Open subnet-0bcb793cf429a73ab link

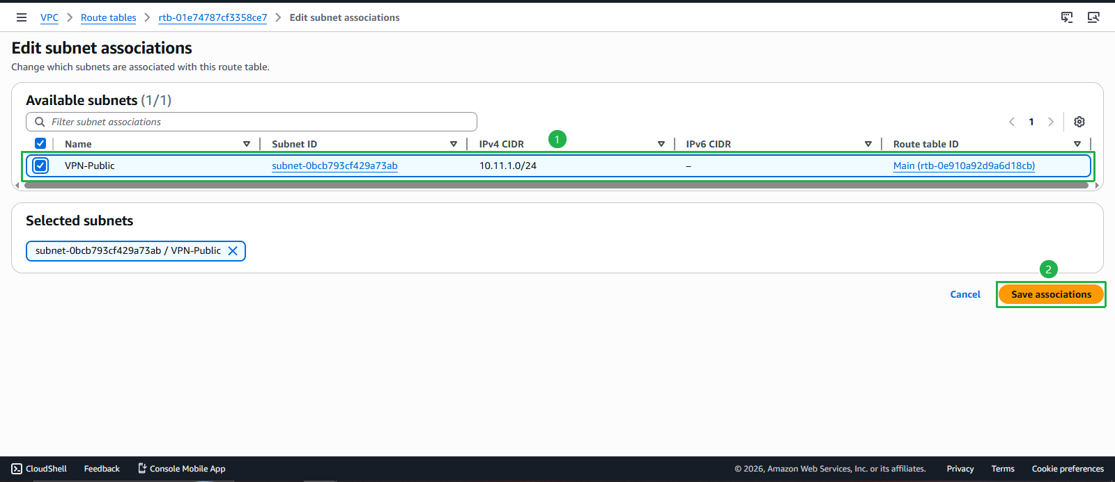point(334,166)
